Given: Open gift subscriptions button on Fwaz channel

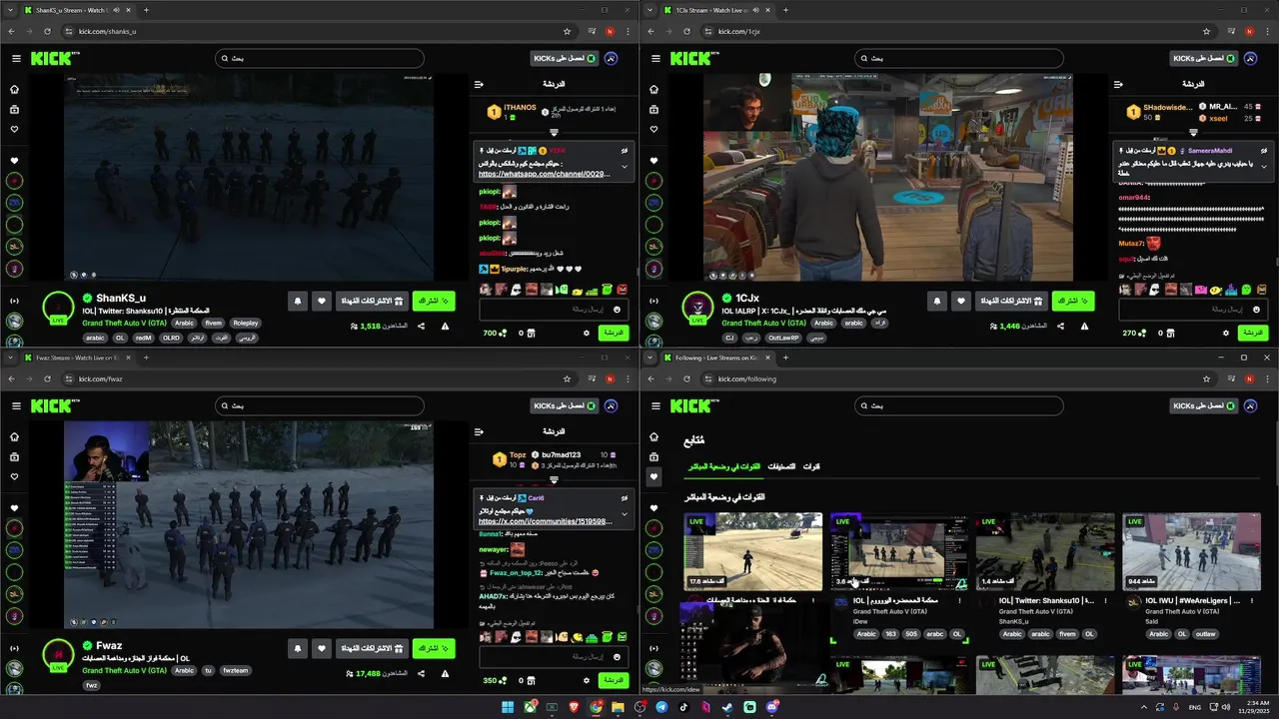Looking at the screenshot, I should click(x=372, y=648).
